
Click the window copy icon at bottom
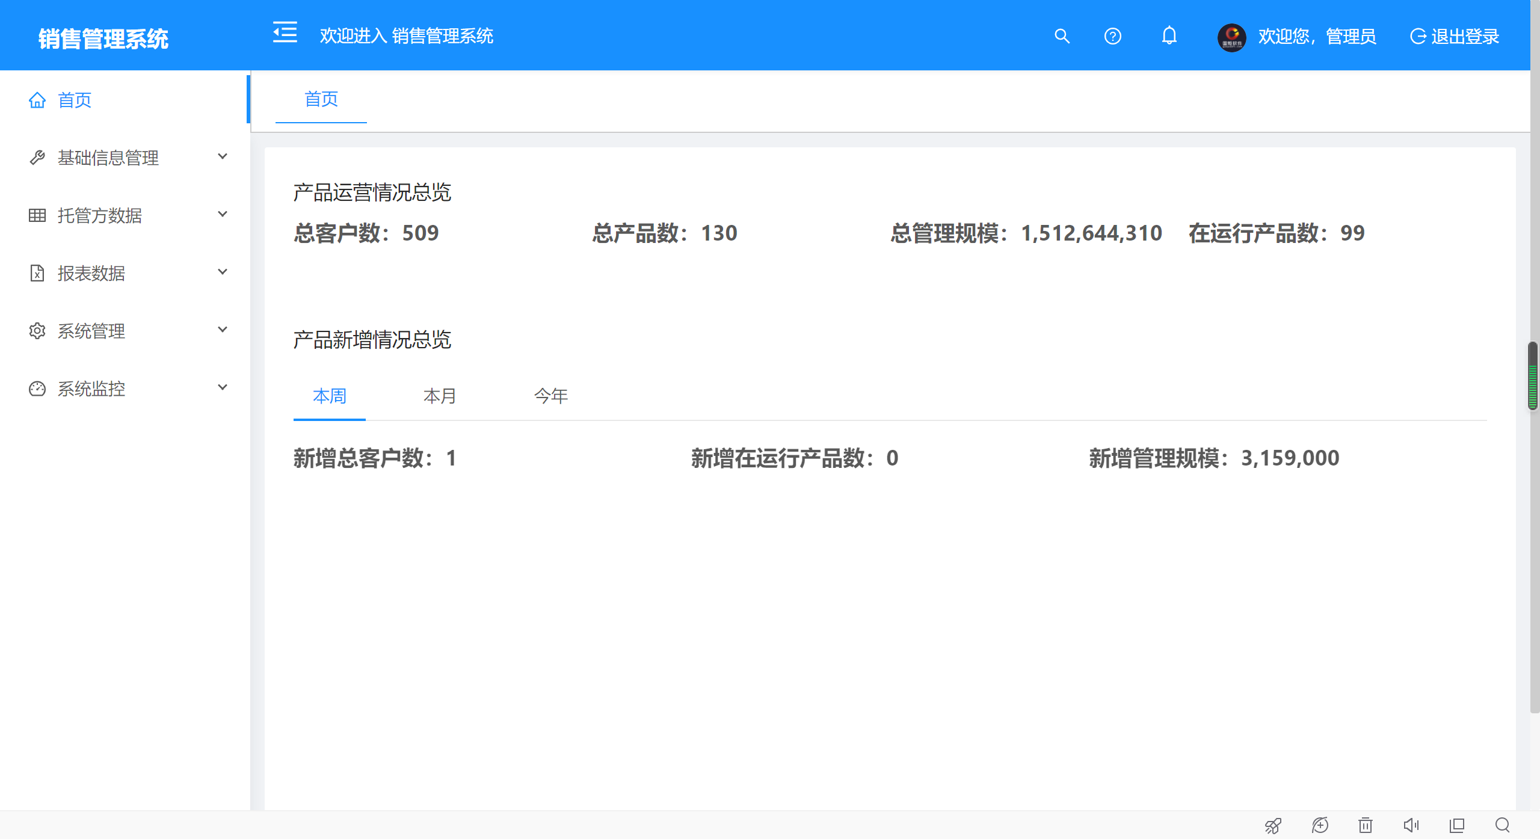click(x=1456, y=825)
